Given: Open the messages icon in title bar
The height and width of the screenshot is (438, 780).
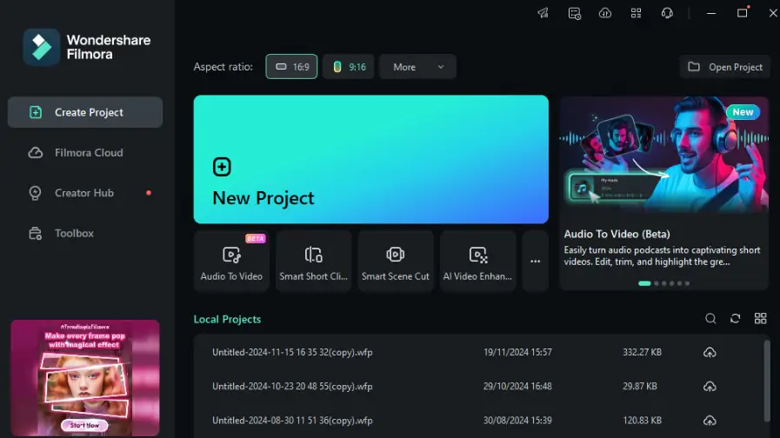Looking at the screenshot, I should tap(574, 13).
